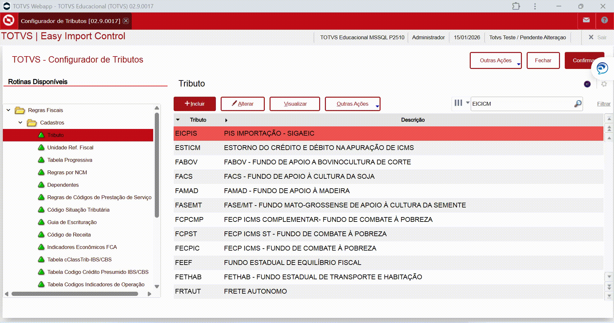Open Tabela Codigo Crédito Presumido IBS/CBS
The height and width of the screenshot is (323, 614).
click(x=98, y=272)
